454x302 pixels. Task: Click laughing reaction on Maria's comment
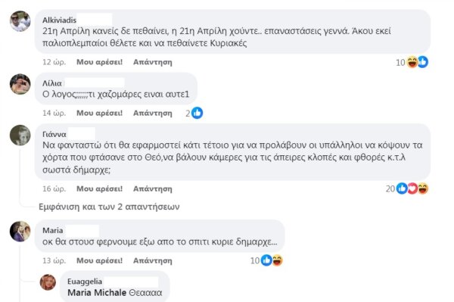point(277,260)
